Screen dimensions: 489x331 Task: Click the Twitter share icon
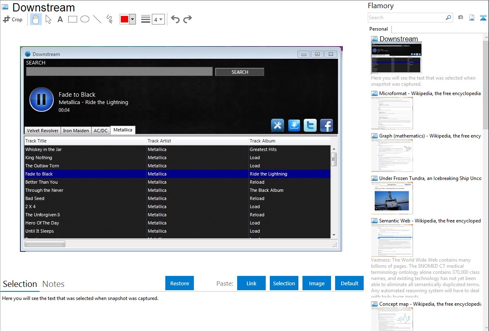point(310,125)
